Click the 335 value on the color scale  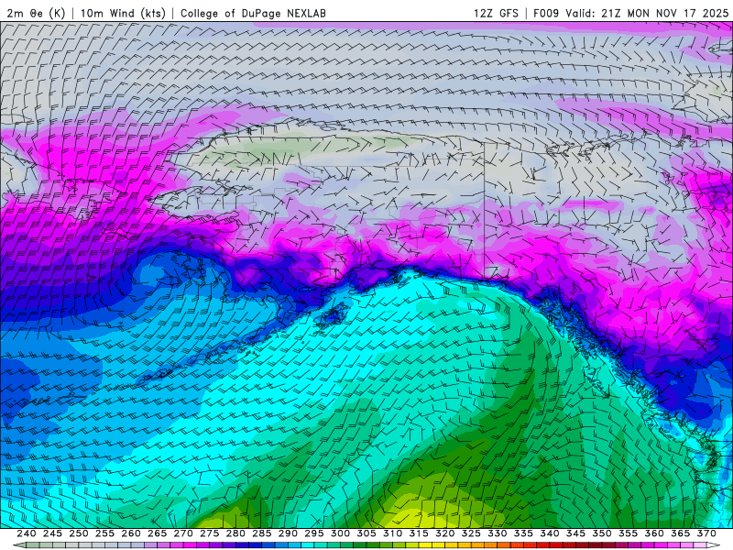[x=523, y=533]
